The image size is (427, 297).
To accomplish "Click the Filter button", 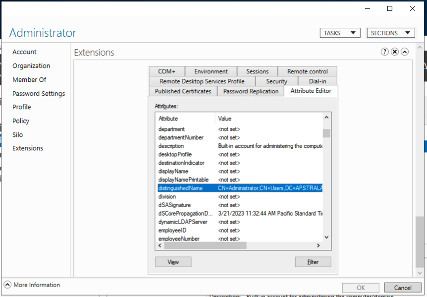I will point(313,262).
